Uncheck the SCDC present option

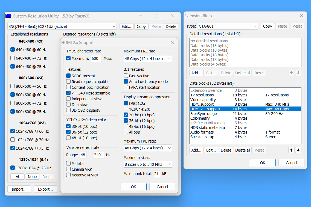tap(68, 76)
